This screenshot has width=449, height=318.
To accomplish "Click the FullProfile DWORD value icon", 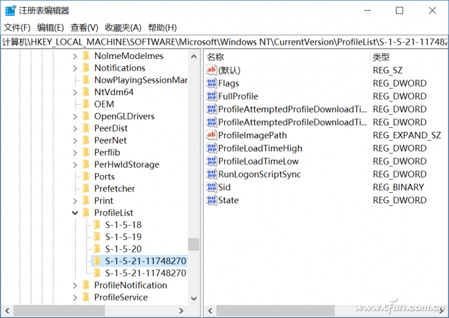I will coord(211,96).
